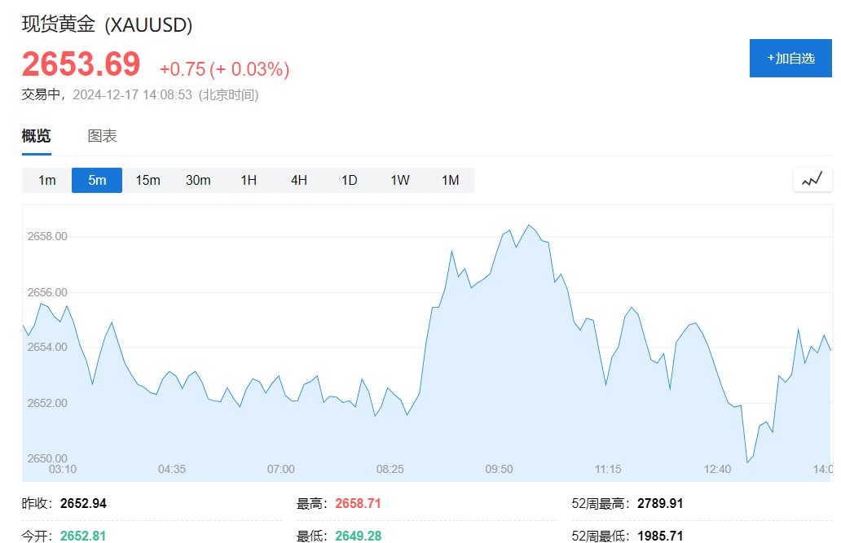The image size is (841, 543).
Task: Click the 52周最高 2789.91 value
Action: click(660, 503)
